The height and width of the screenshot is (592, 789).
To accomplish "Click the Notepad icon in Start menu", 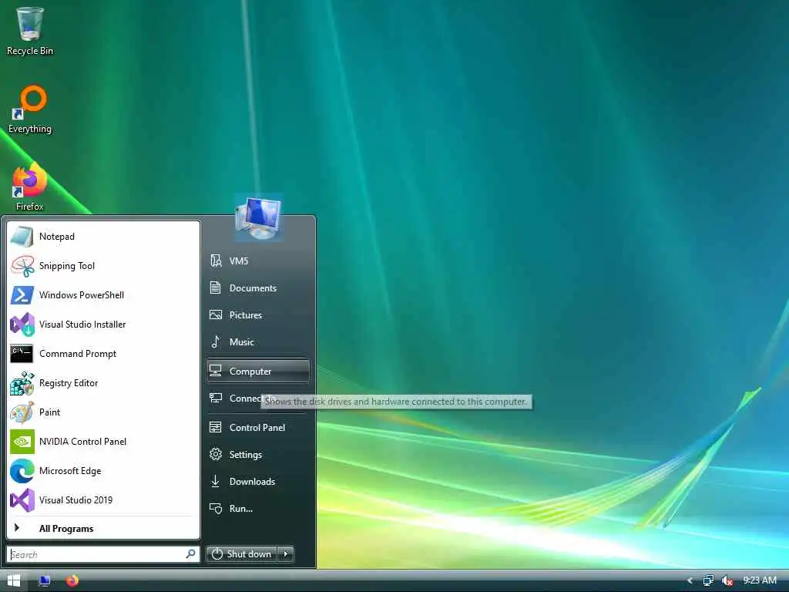I will pos(22,237).
